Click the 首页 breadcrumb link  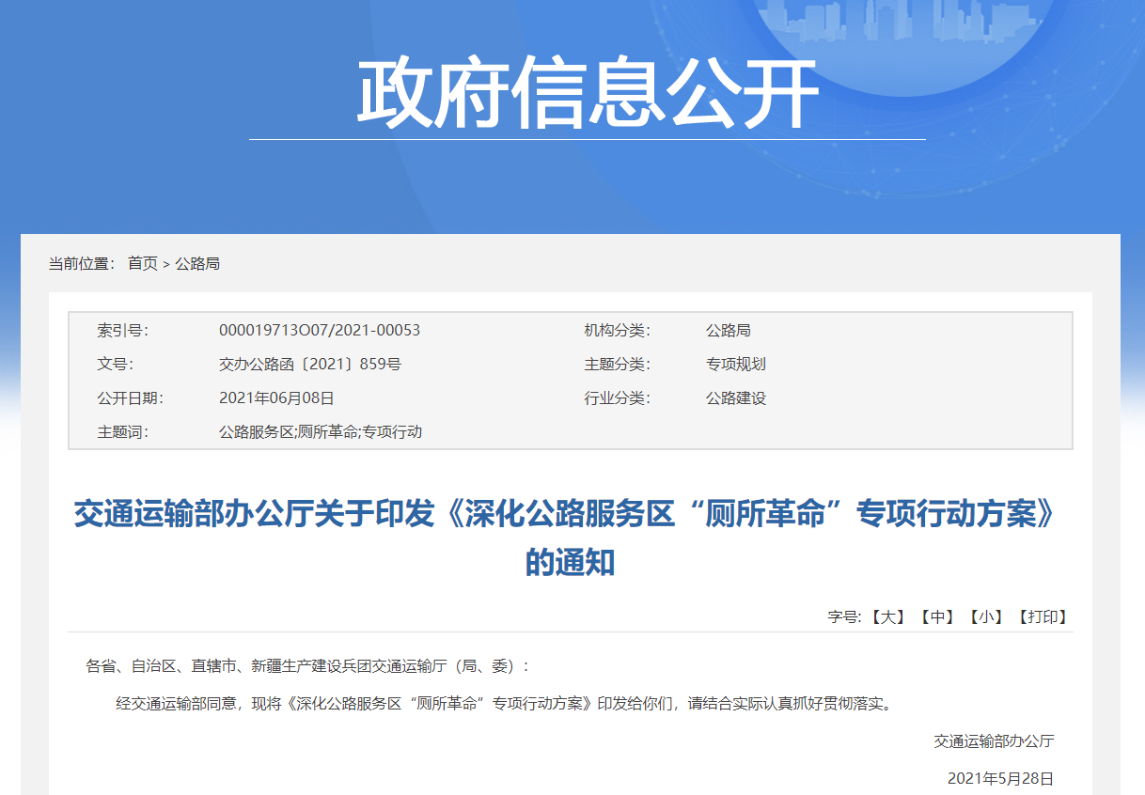(x=143, y=264)
